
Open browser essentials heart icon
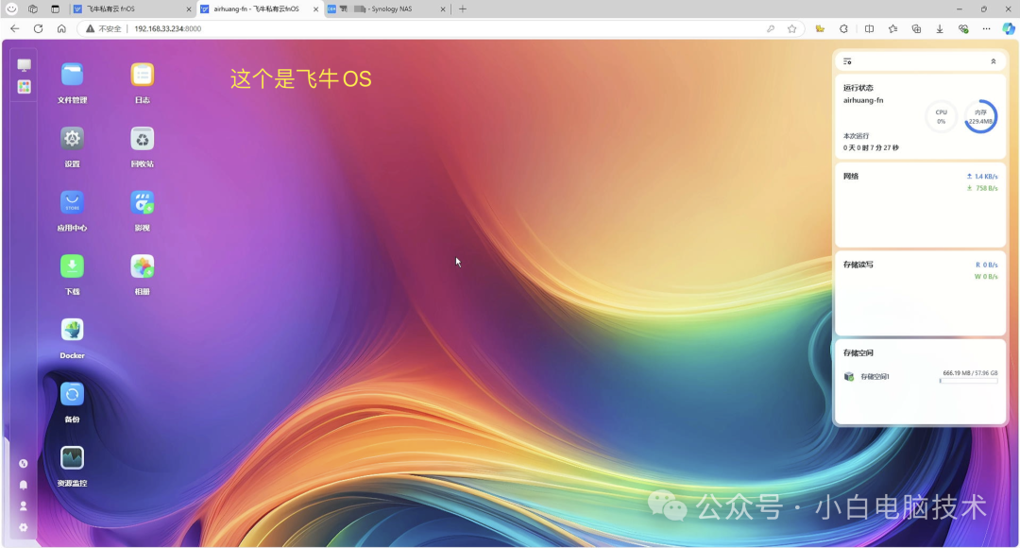pos(963,28)
